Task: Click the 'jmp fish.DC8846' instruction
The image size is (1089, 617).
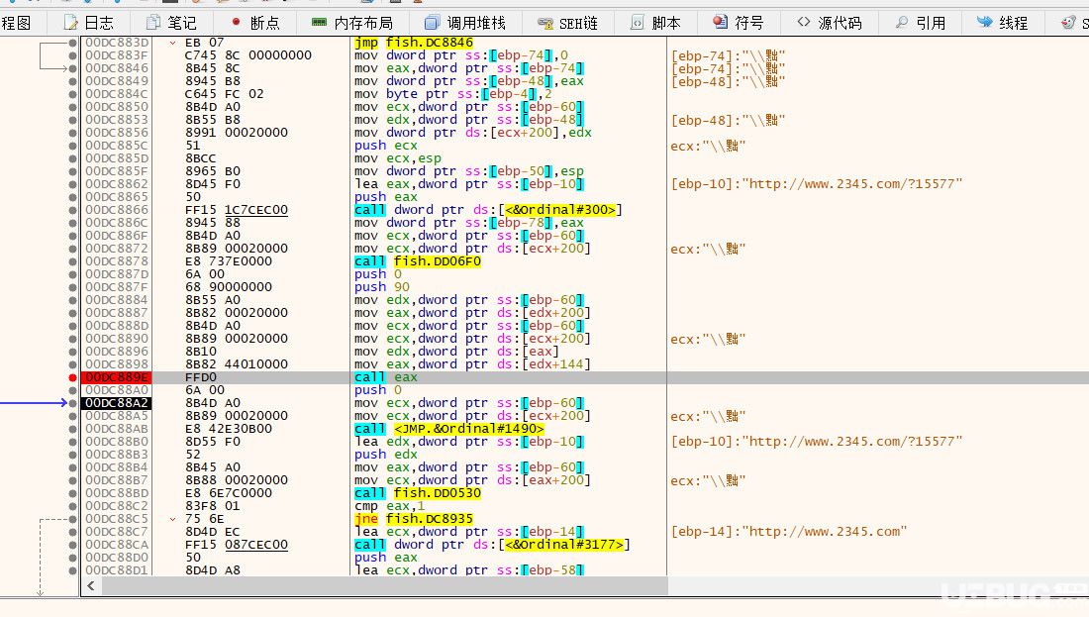Action: point(414,43)
